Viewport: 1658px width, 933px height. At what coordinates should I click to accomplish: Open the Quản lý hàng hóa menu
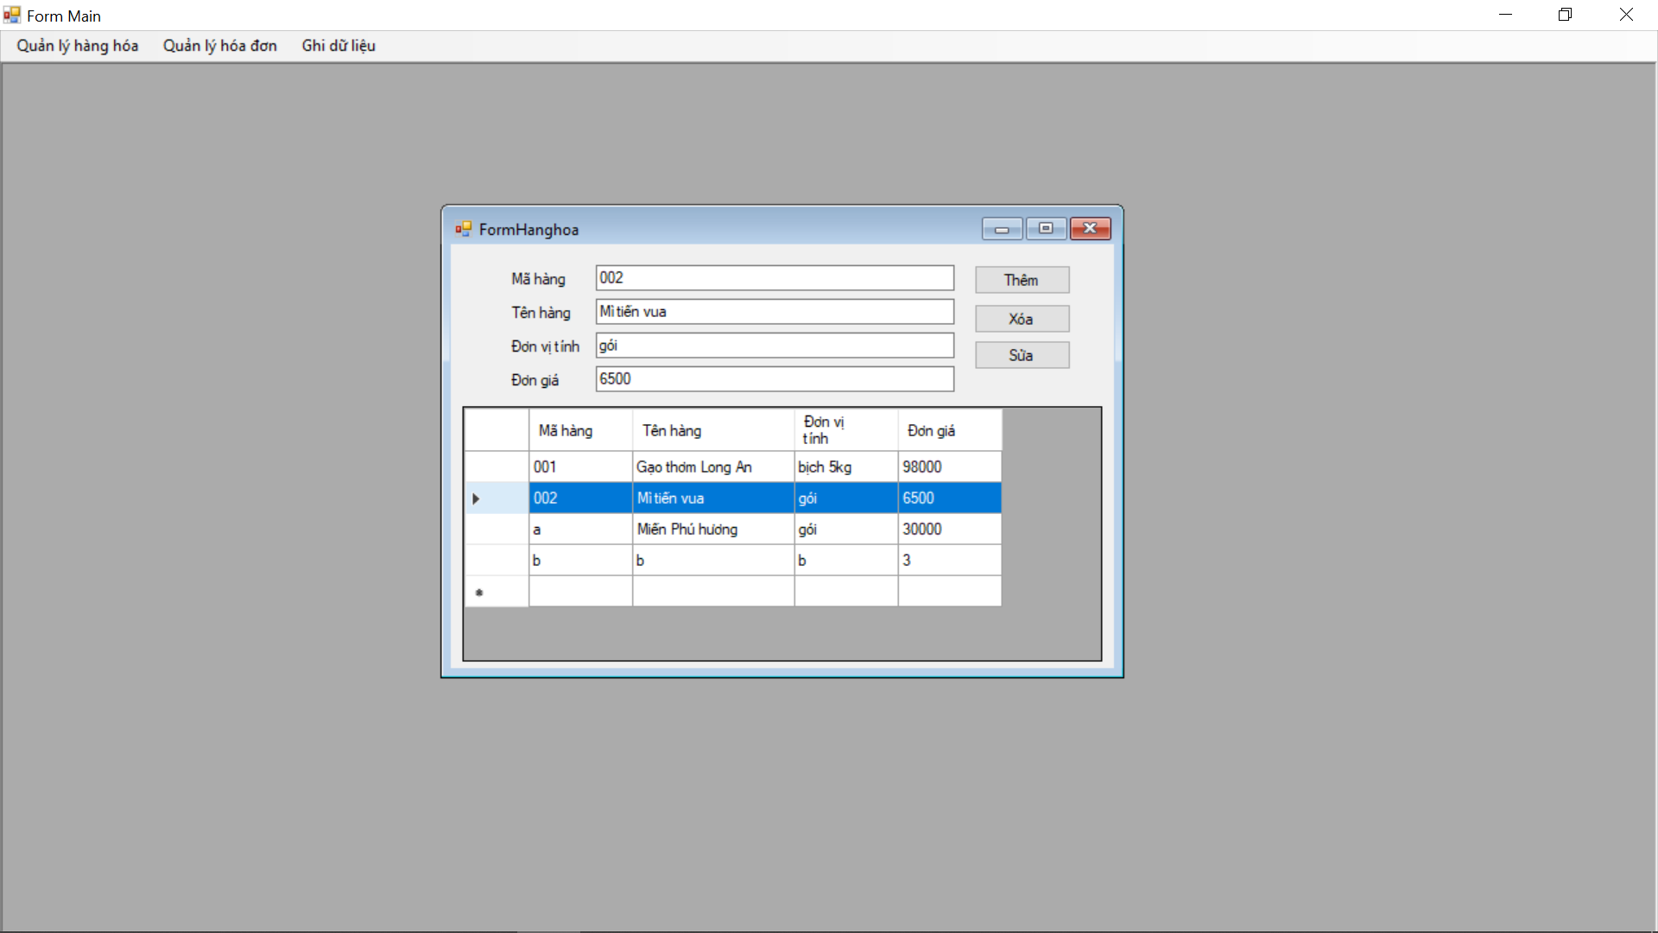pyautogui.click(x=78, y=46)
